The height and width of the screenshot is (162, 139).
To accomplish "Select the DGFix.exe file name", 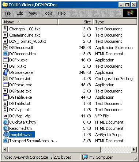I will click(18, 60).
